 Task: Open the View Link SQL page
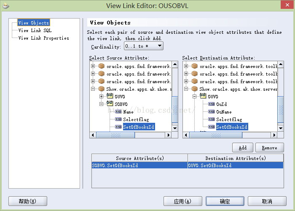tap(35, 30)
